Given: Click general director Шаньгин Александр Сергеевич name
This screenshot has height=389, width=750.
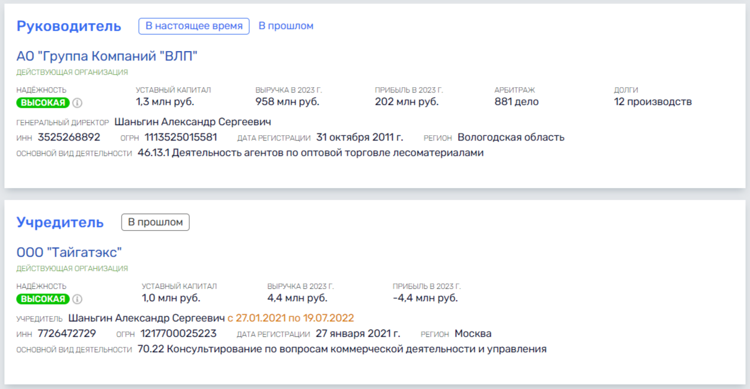Looking at the screenshot, I should pyautogui.click(x=192, y=122).
